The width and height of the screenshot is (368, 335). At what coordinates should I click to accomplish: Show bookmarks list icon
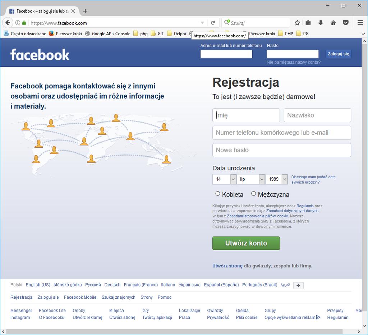(x=308, y=23)
